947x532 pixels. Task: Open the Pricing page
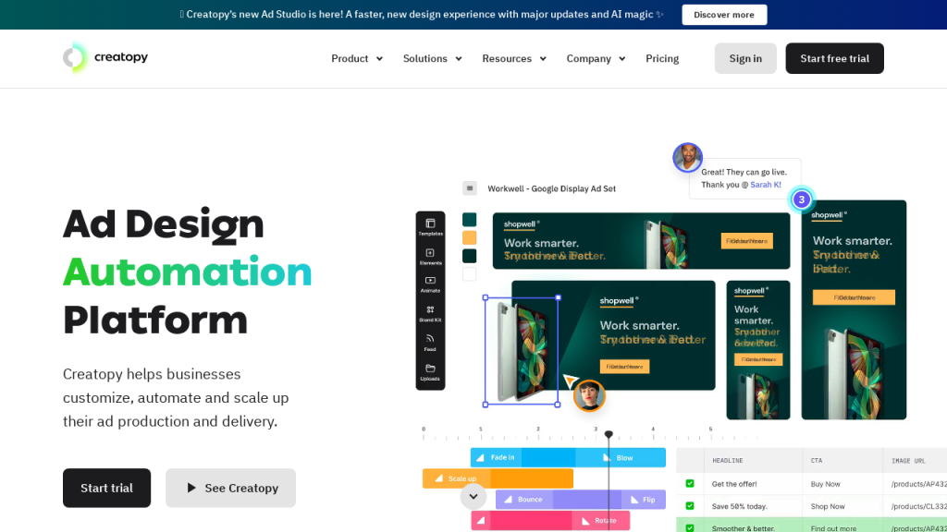[662, 58]
